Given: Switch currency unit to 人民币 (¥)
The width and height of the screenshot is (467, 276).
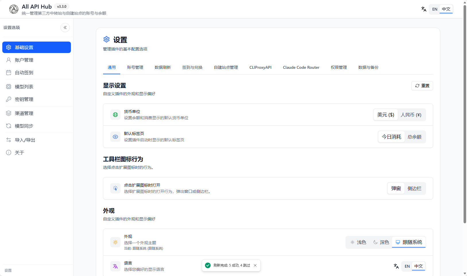Looking at the screenshot, I should click(411, 115).
